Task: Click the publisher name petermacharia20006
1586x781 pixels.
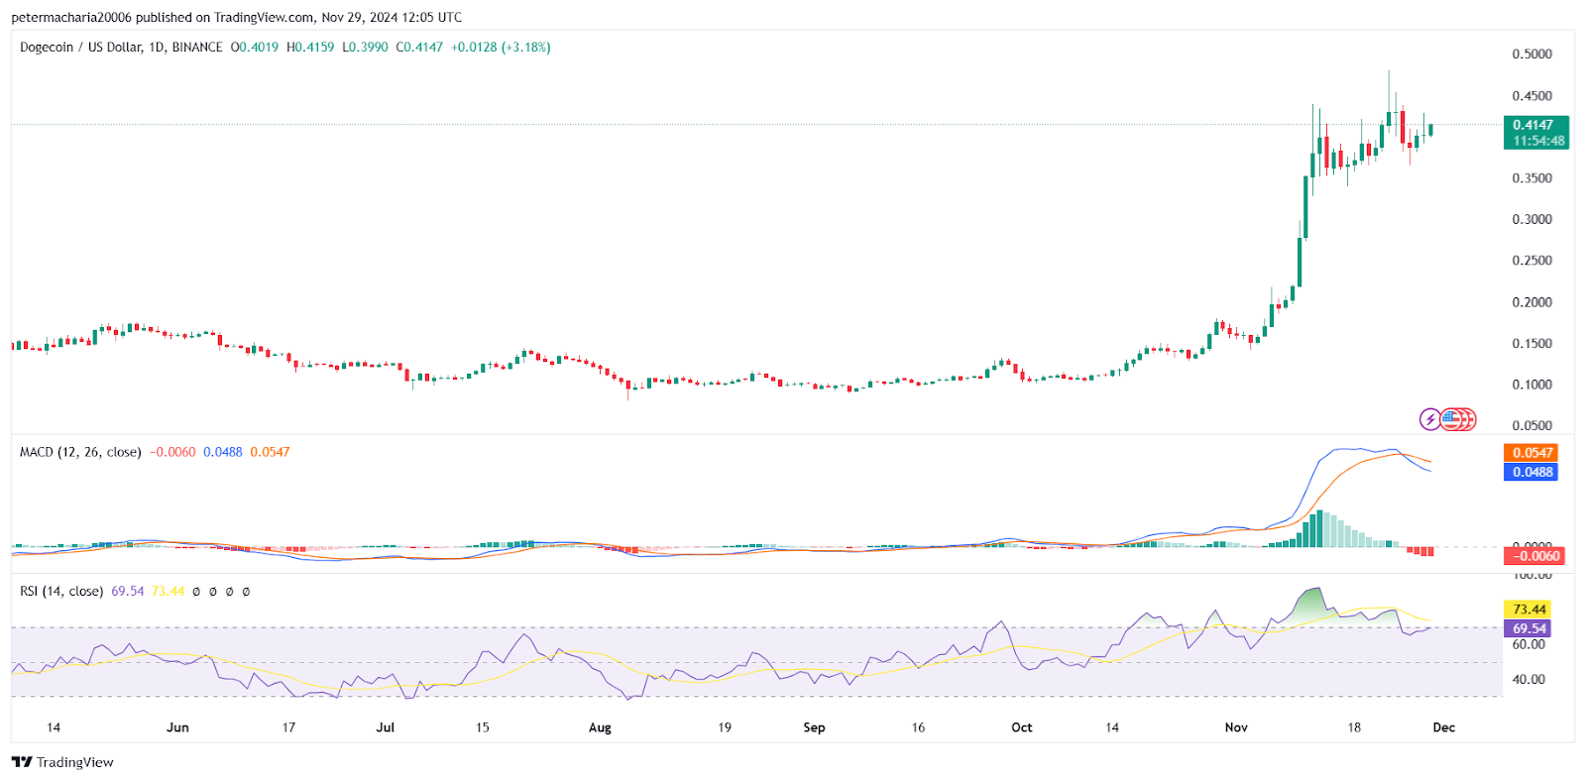Action: [71, 17]
